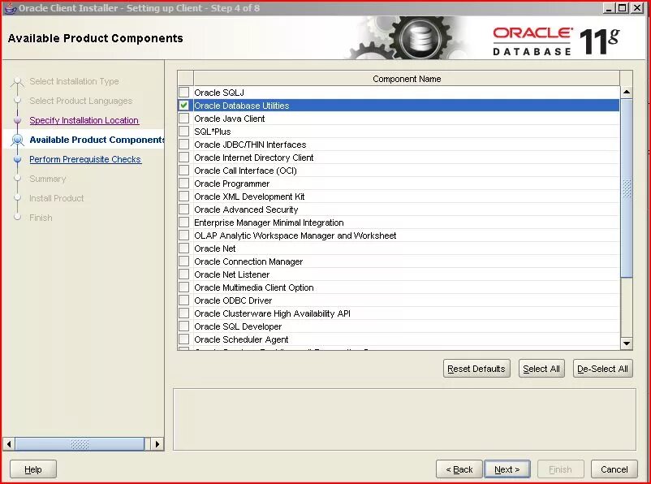The width and height of the screenshot is (651, 484).
Task: Check the Oracle SQLJ checkbox
Action: click(x=184, y=93)
